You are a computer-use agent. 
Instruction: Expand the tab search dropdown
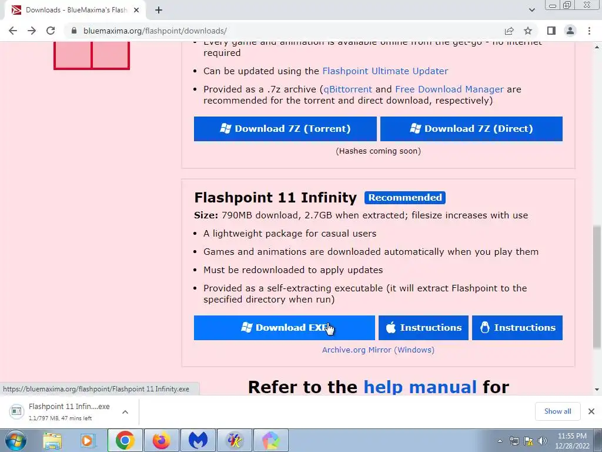point(531,10)
